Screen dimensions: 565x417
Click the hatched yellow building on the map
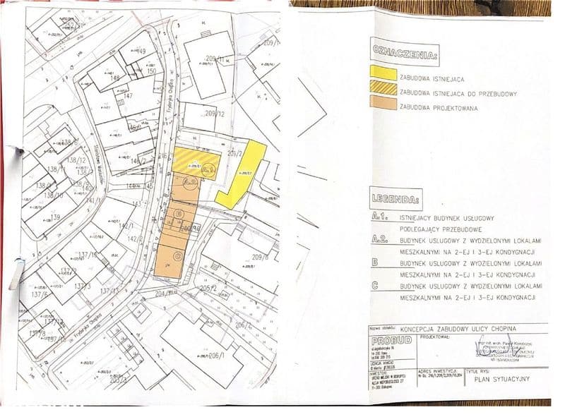click(x=196, y=163)
